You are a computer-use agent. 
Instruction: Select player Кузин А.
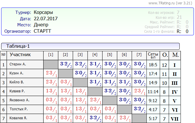(x=17, y=74)
